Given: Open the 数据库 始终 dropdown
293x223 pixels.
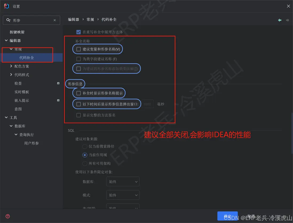Looking at the screenshot, I should pos(122,181).
